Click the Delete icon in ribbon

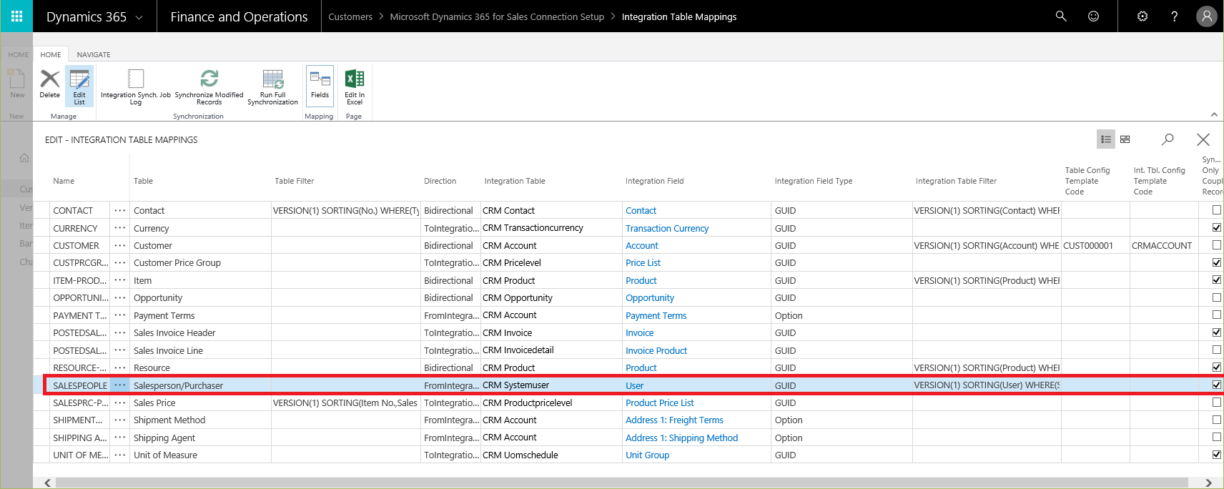(x=50, y=84)
